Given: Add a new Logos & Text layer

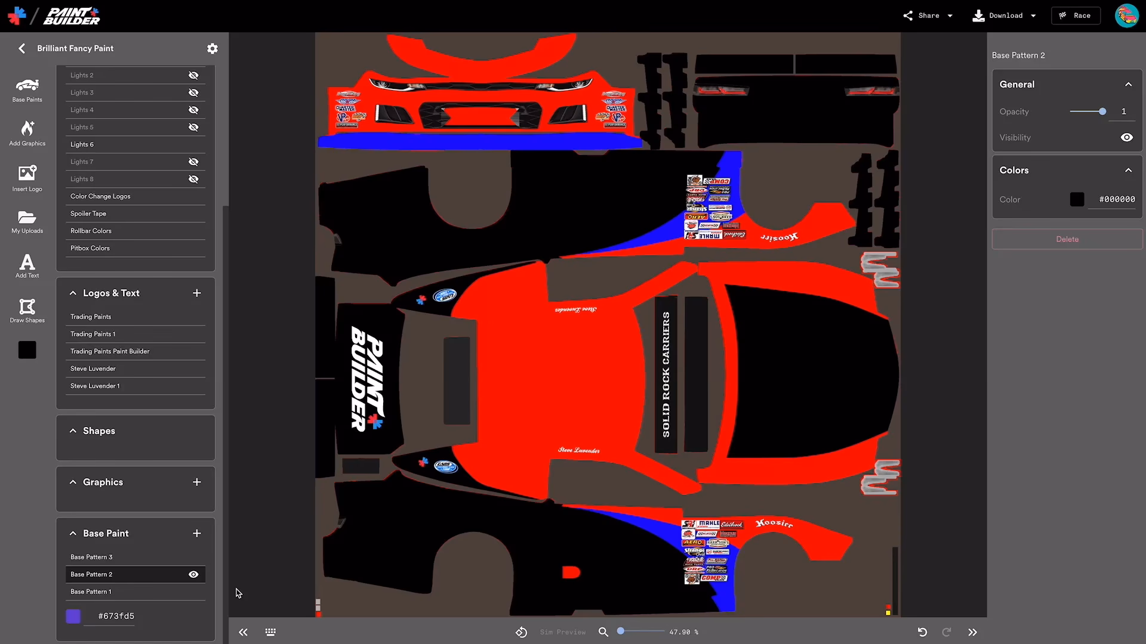Looking at the screenshot, I should (x=197, y=293).
